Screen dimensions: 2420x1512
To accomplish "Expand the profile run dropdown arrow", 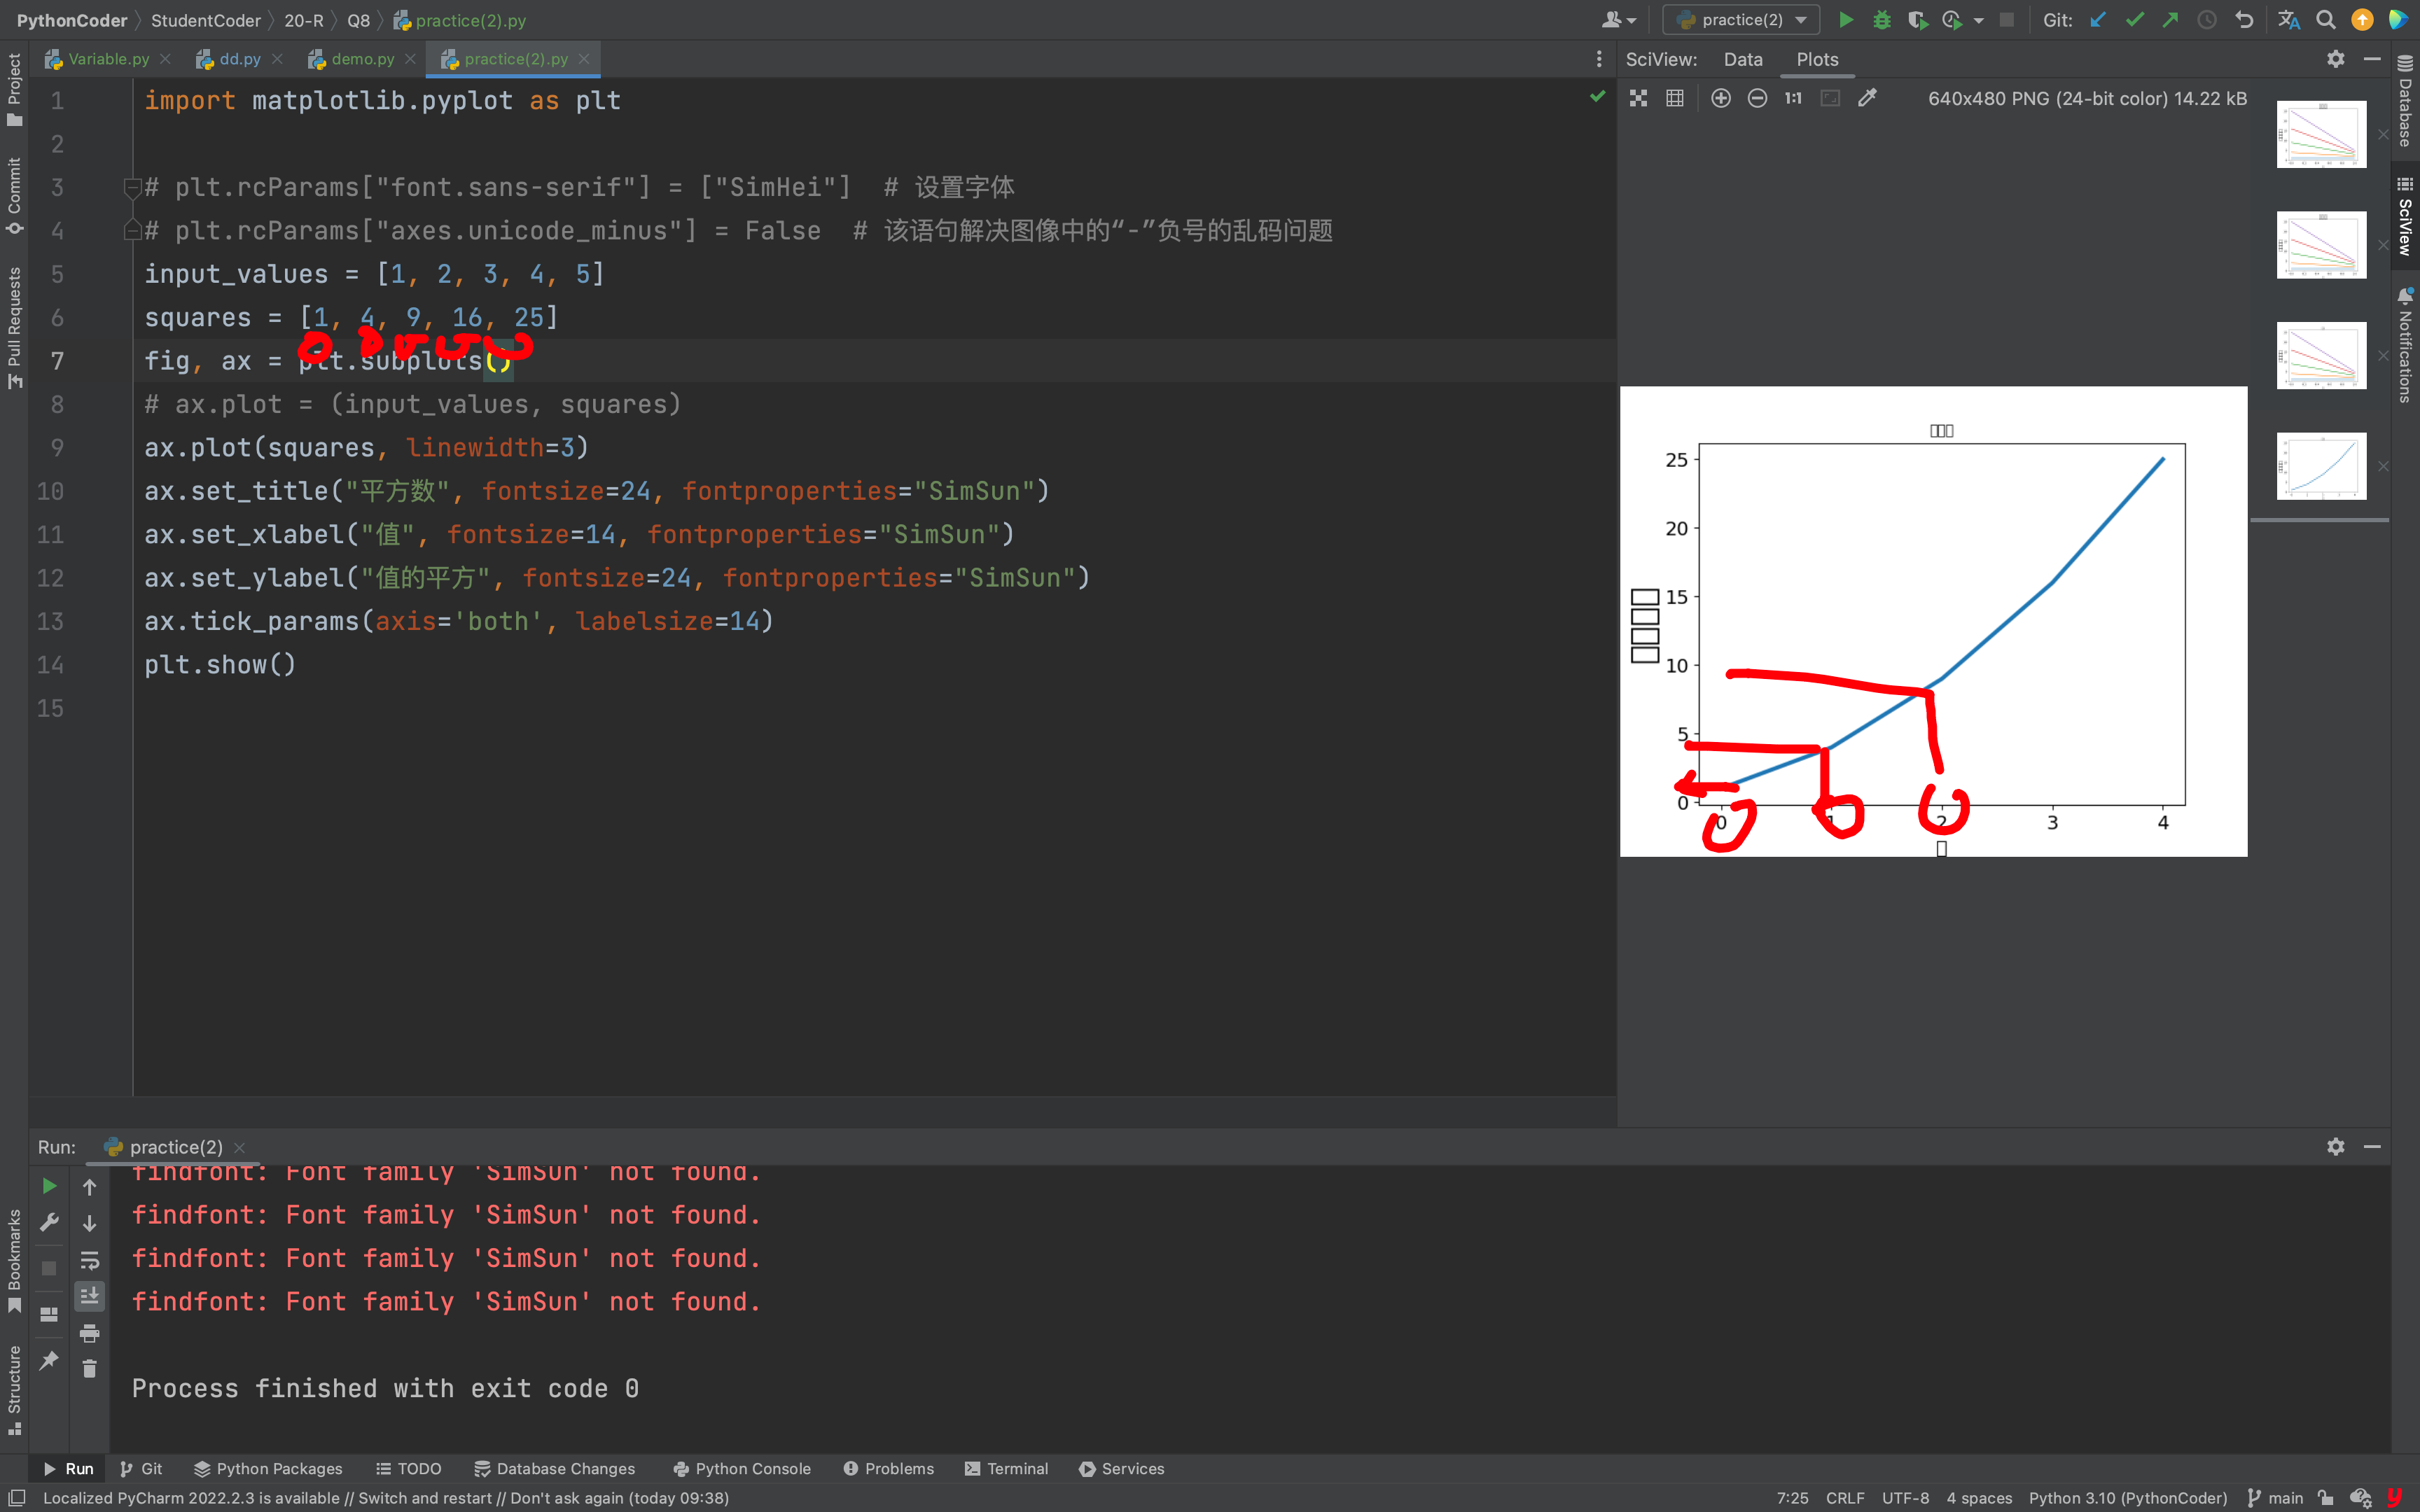I will point(1978,20).
